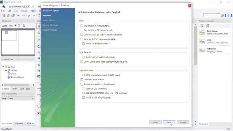Click the Cancel button

coord(183,123)
